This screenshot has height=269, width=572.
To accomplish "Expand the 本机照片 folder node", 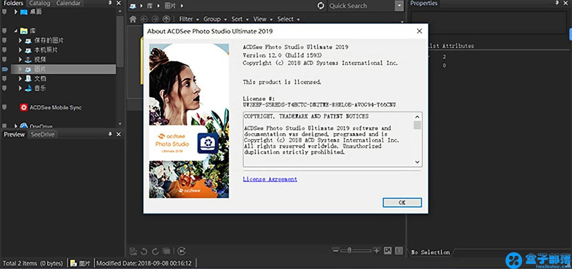I will tap(20, 50).
